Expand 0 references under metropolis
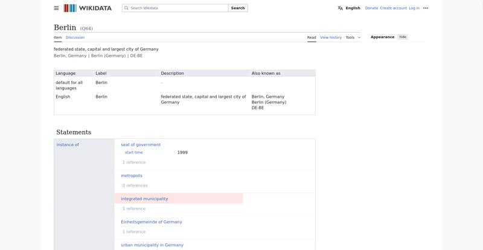 [135, 185]
